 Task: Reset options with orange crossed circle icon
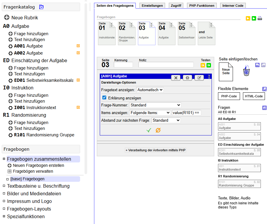pyautogui.click(x=158, y=130)
